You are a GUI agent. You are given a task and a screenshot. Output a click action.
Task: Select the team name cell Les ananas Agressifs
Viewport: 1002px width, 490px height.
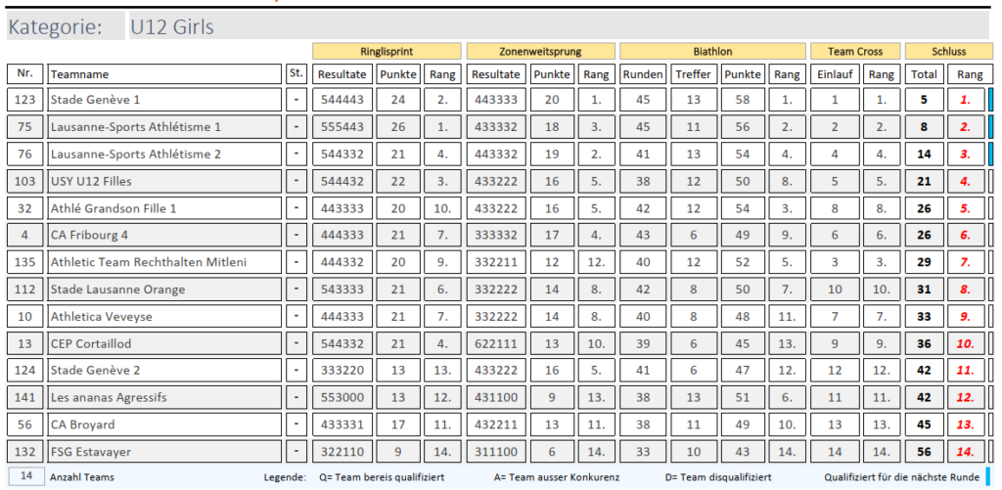click(x=164, y=397)
